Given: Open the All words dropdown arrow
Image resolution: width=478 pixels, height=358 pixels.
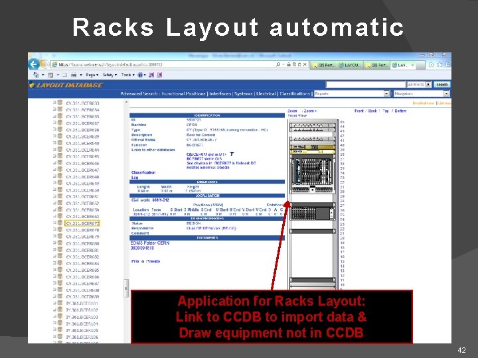Looking at the screenshot, I should pos(429,84).
